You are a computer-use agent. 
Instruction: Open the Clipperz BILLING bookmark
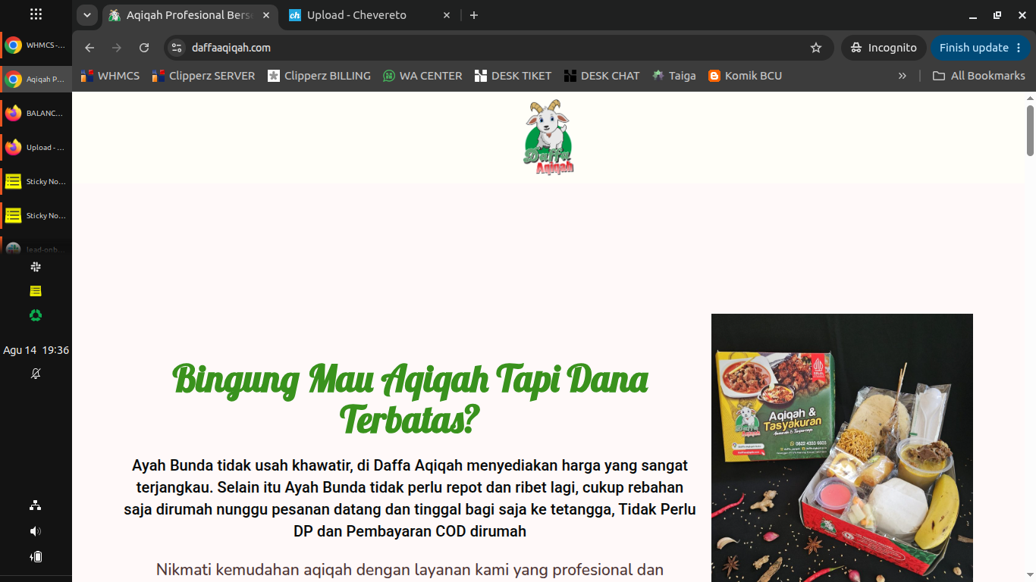pyautogui.click(x=319, y=76)
